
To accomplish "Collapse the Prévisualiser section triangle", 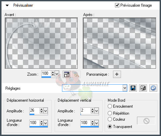I will pyautogui.click(x=7, y=5).
